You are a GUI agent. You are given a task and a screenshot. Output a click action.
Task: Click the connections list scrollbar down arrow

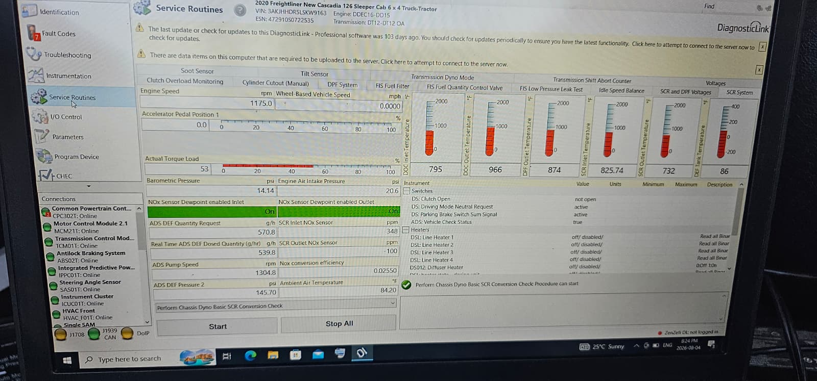[x=148, y=322]
